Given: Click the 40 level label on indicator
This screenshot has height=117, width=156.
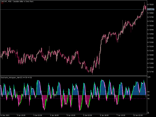Looking at the screenshot, I should point(148,99).
